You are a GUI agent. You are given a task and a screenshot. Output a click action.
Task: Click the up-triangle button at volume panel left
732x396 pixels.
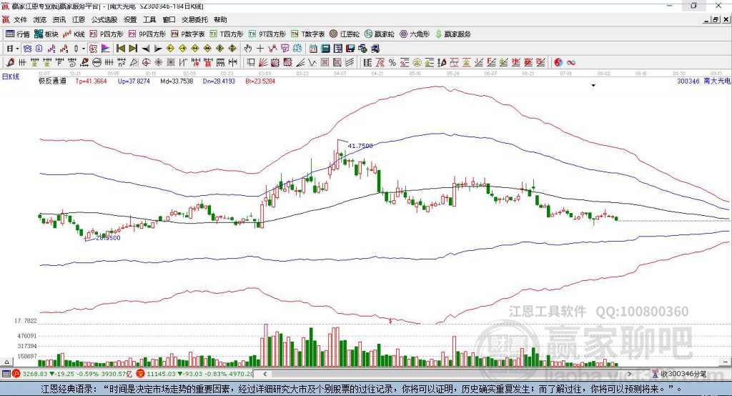pos(6,362)
